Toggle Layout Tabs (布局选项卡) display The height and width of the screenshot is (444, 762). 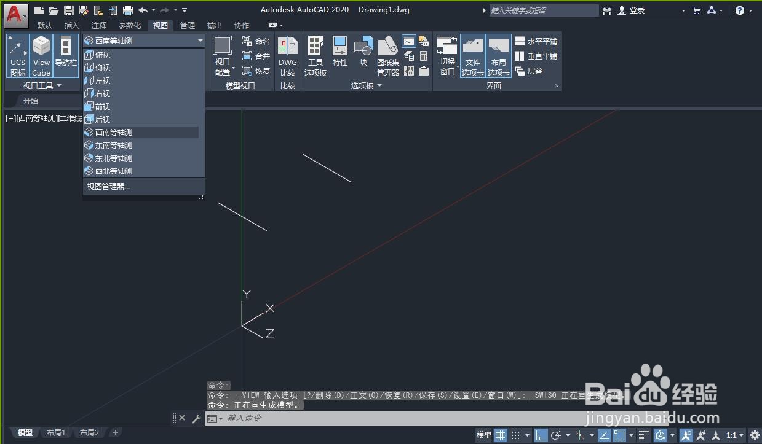[x=498, y=56]
